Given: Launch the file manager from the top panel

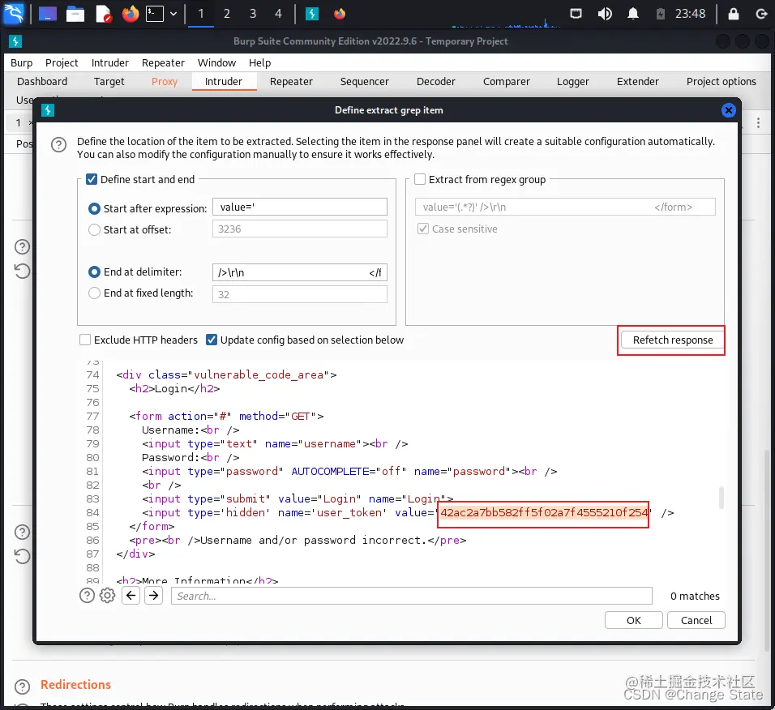Looking at the screenshot, I should [x=75, y=14].
